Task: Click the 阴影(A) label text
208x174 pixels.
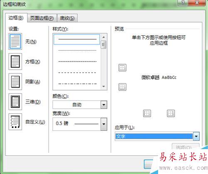Action: pos(32,82)
